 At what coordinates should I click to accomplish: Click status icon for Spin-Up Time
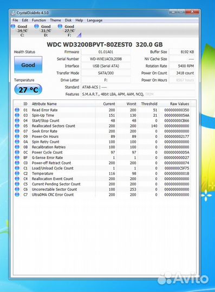[17, 115]
